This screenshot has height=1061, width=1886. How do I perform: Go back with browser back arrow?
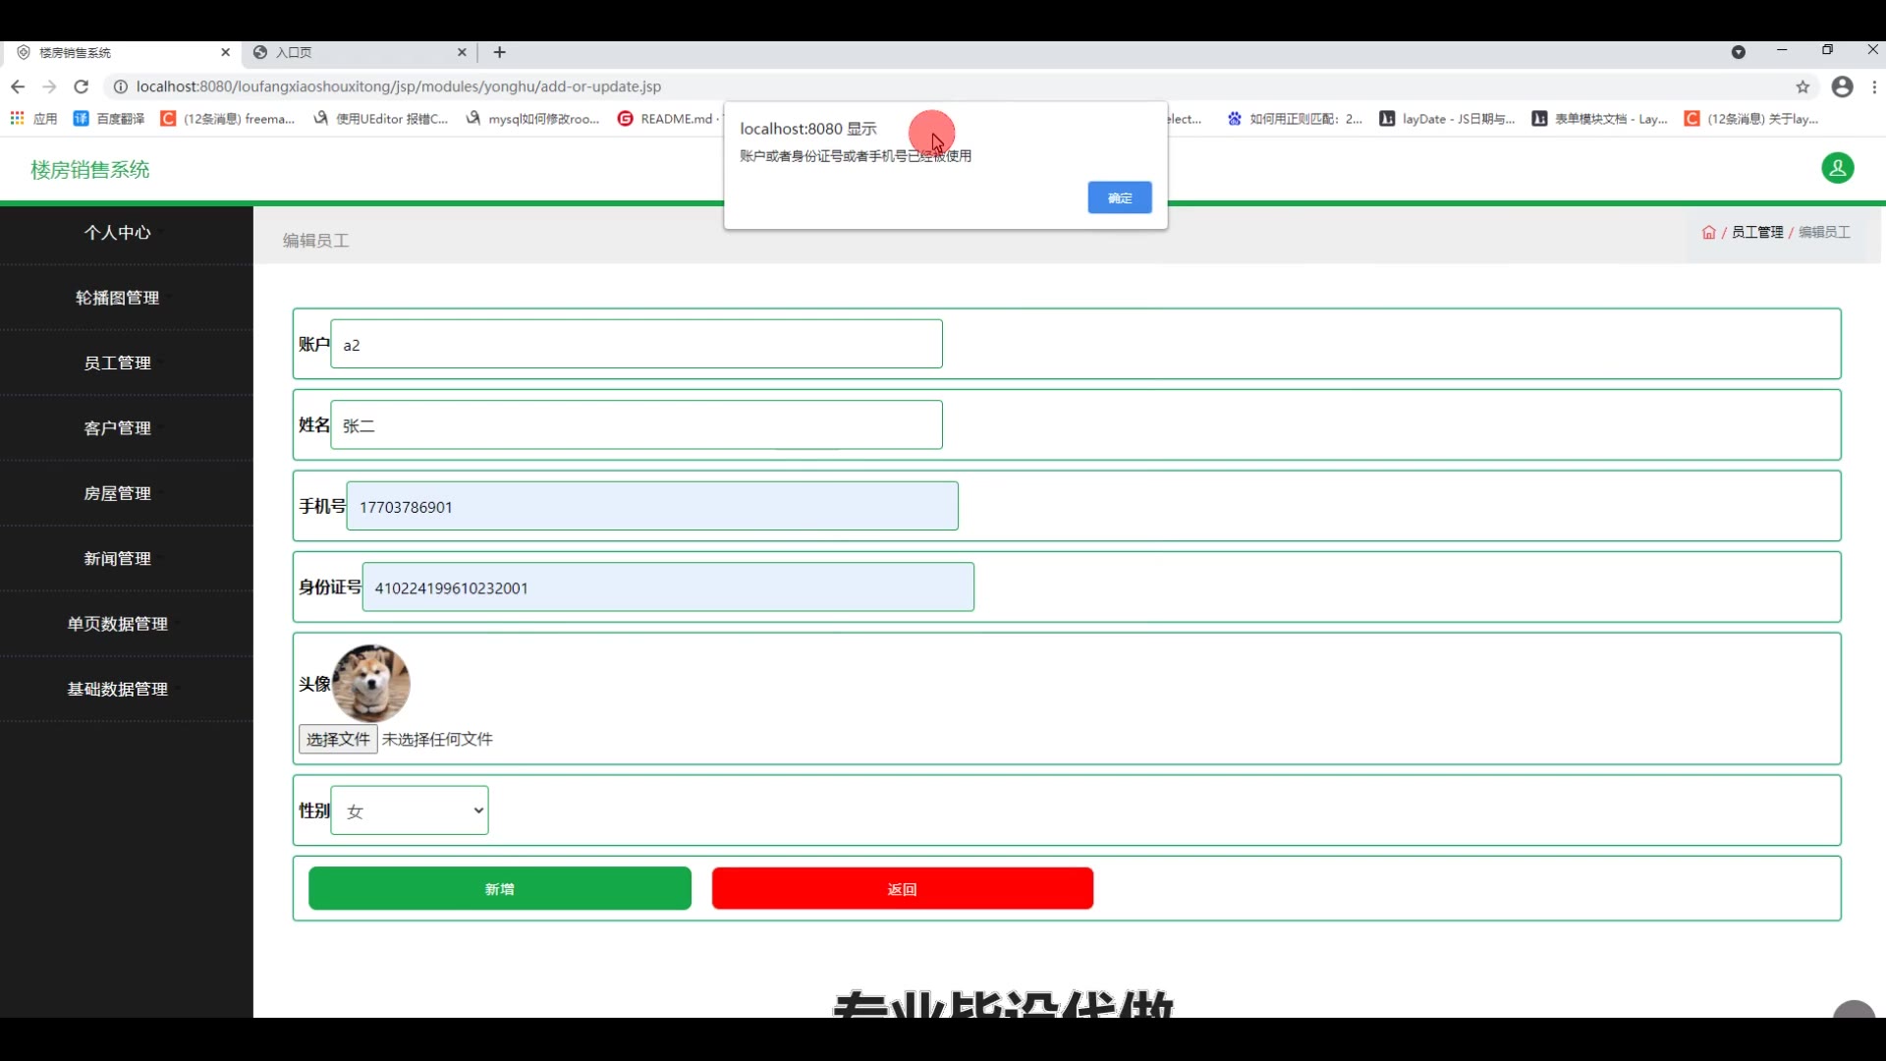click(18, 86)
